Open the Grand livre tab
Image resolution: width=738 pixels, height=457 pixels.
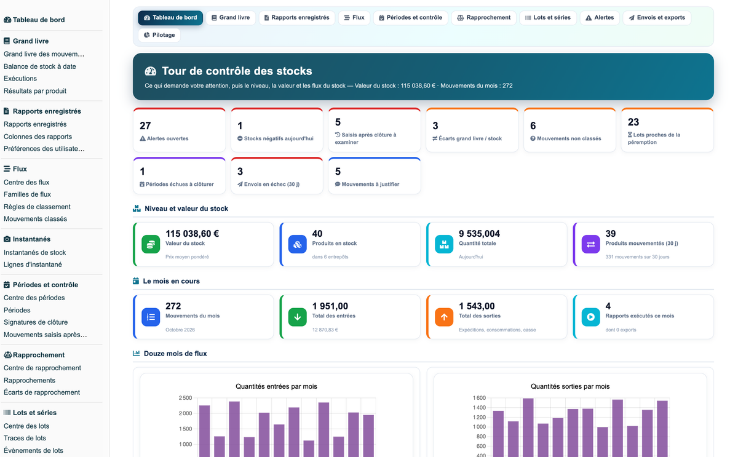pyautogui.click(x=231, y=18)
